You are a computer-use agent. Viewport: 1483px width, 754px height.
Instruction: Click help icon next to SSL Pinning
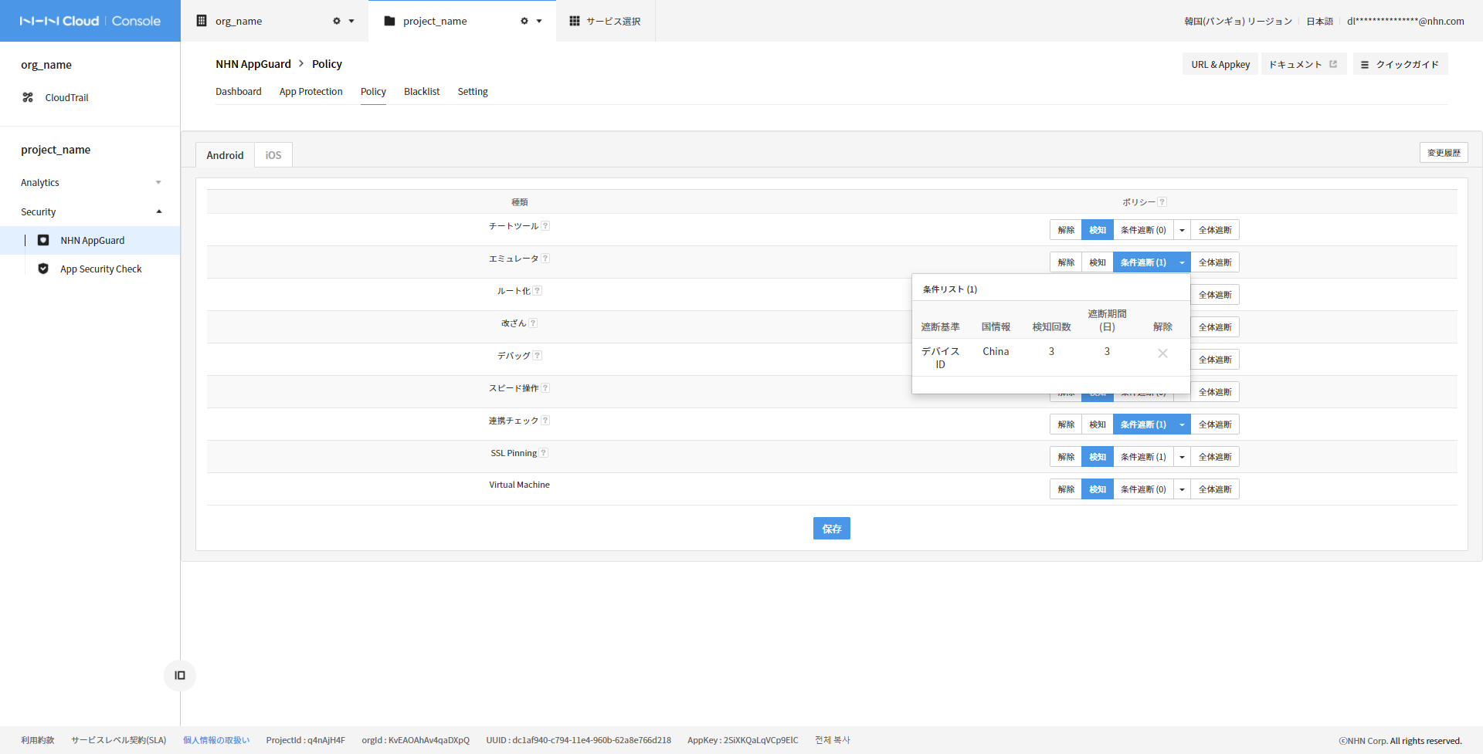(x=544, y=453)
